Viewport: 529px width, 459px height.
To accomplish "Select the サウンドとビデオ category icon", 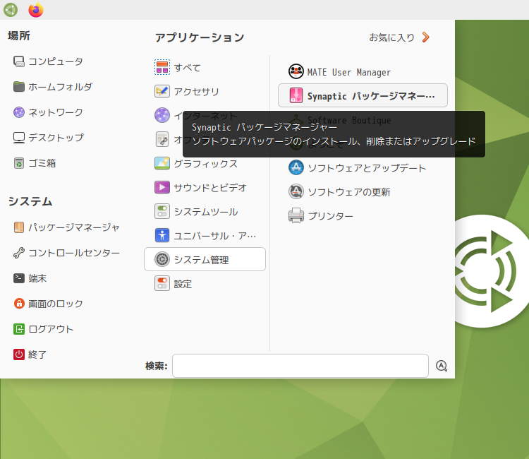I will click(x=162, y=187).
